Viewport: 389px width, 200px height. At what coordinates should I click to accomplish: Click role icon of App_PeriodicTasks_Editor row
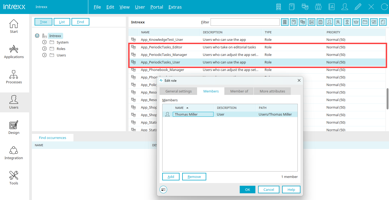coord(133,47)
